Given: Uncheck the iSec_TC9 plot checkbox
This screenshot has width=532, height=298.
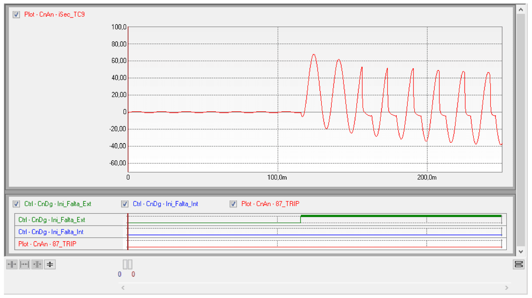Looking at the screenshot, I should (17, 14).
